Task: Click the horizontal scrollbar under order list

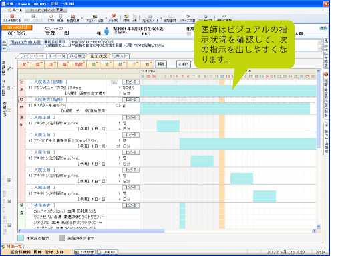Action: [x=93, y=231]
